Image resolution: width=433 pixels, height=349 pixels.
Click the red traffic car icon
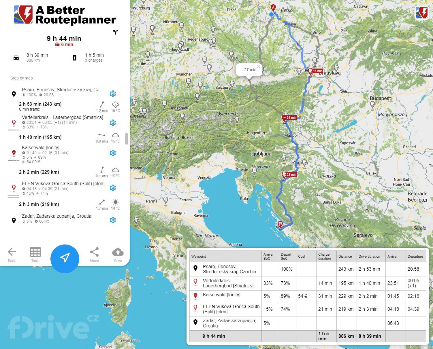(57, 44)
